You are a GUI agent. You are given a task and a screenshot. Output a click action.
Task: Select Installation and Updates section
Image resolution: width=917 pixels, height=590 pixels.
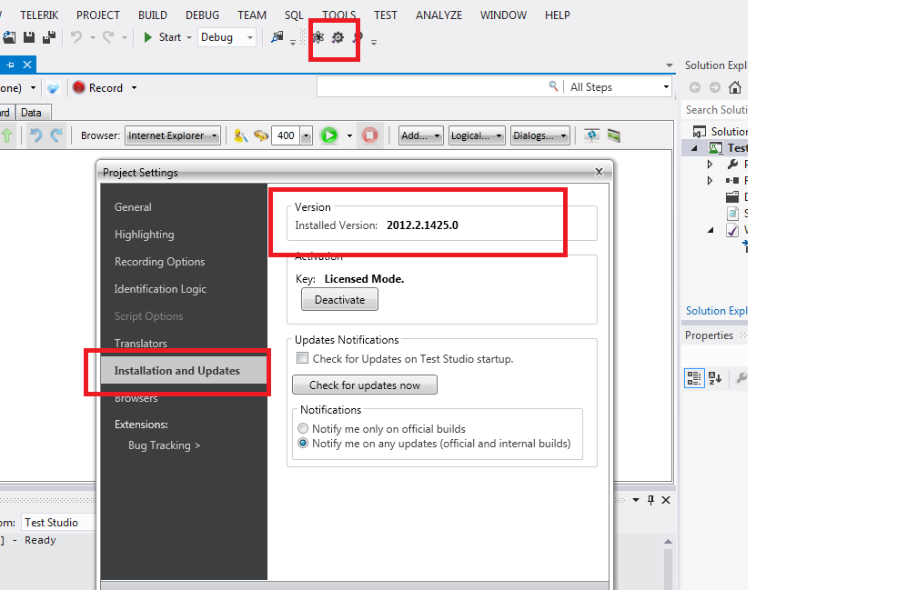pos(184,371)
